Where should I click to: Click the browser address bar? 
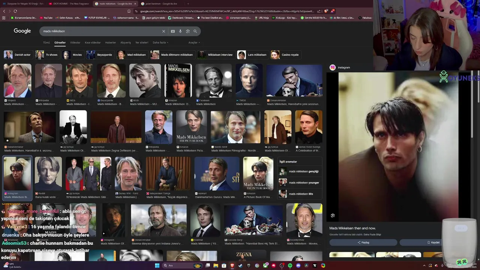227,11
